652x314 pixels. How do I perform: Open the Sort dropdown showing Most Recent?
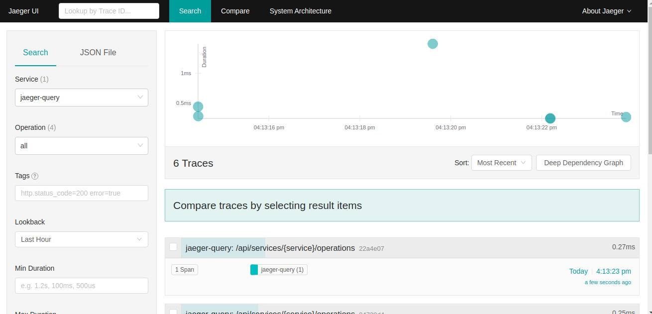502,163
